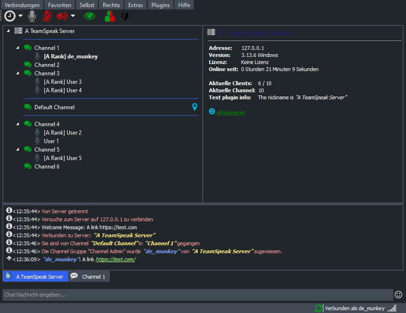
Task: Collapse Channel 3 in the tree
Action: [x=17, y=73]
